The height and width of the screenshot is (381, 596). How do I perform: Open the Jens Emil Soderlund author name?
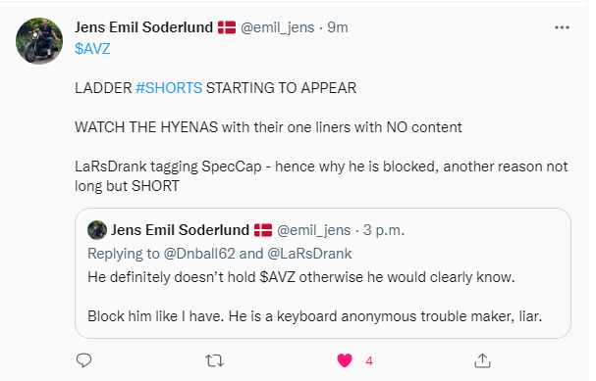(143, 27)
